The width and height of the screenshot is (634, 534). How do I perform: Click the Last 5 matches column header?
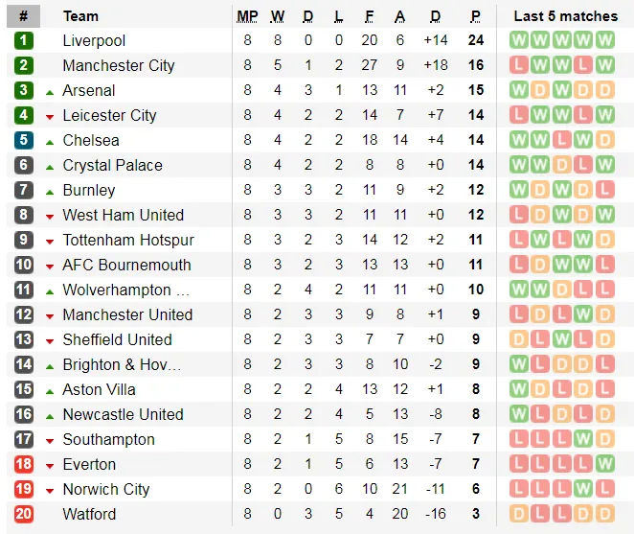[565, 16]
